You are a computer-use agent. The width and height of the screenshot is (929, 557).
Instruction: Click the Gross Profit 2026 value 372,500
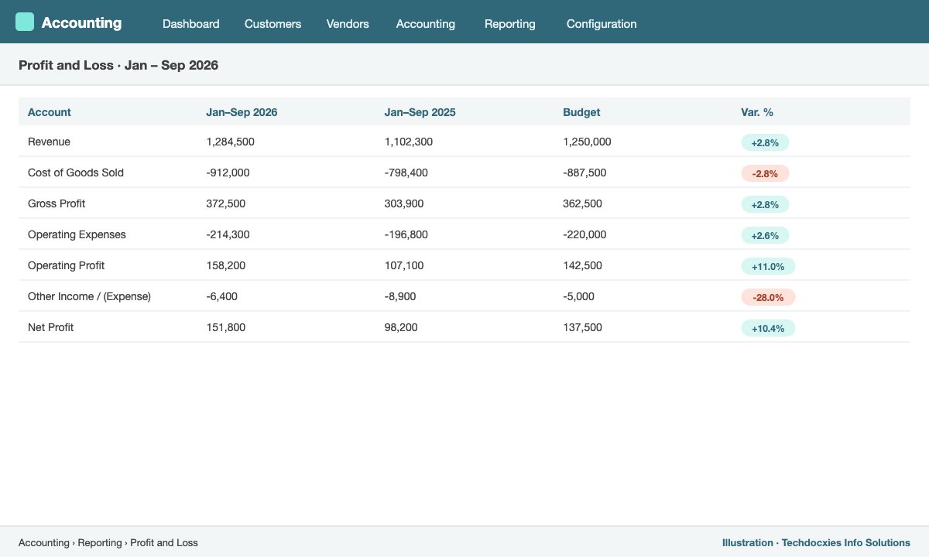(x=225, y=203)
